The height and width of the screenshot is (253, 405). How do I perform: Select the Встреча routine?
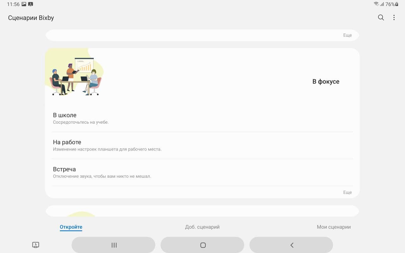(202, 172)
